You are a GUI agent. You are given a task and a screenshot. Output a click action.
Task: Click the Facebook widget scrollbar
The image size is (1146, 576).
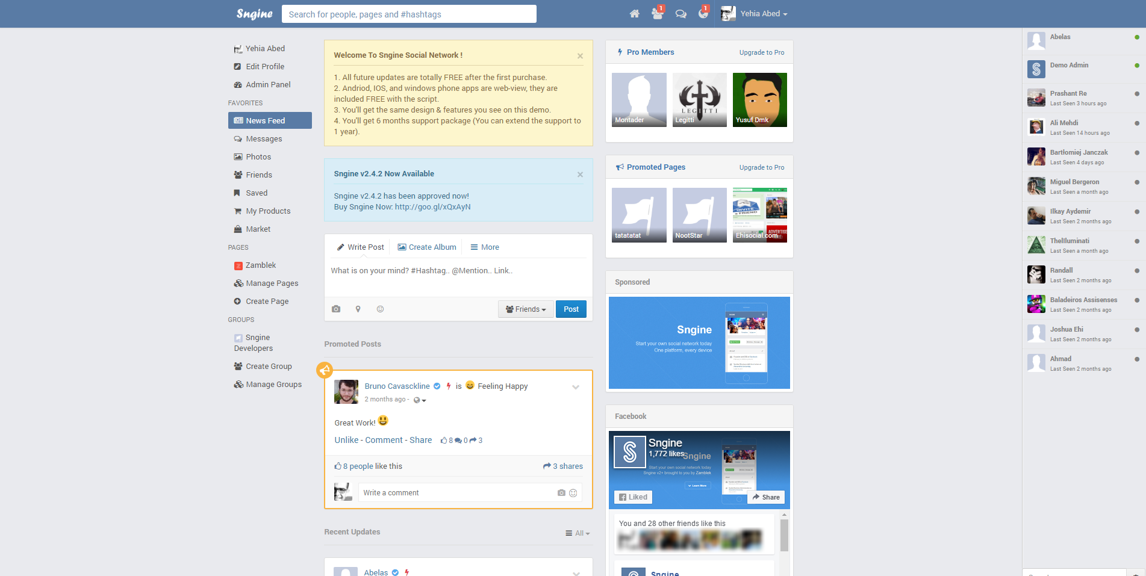(784, 536)
